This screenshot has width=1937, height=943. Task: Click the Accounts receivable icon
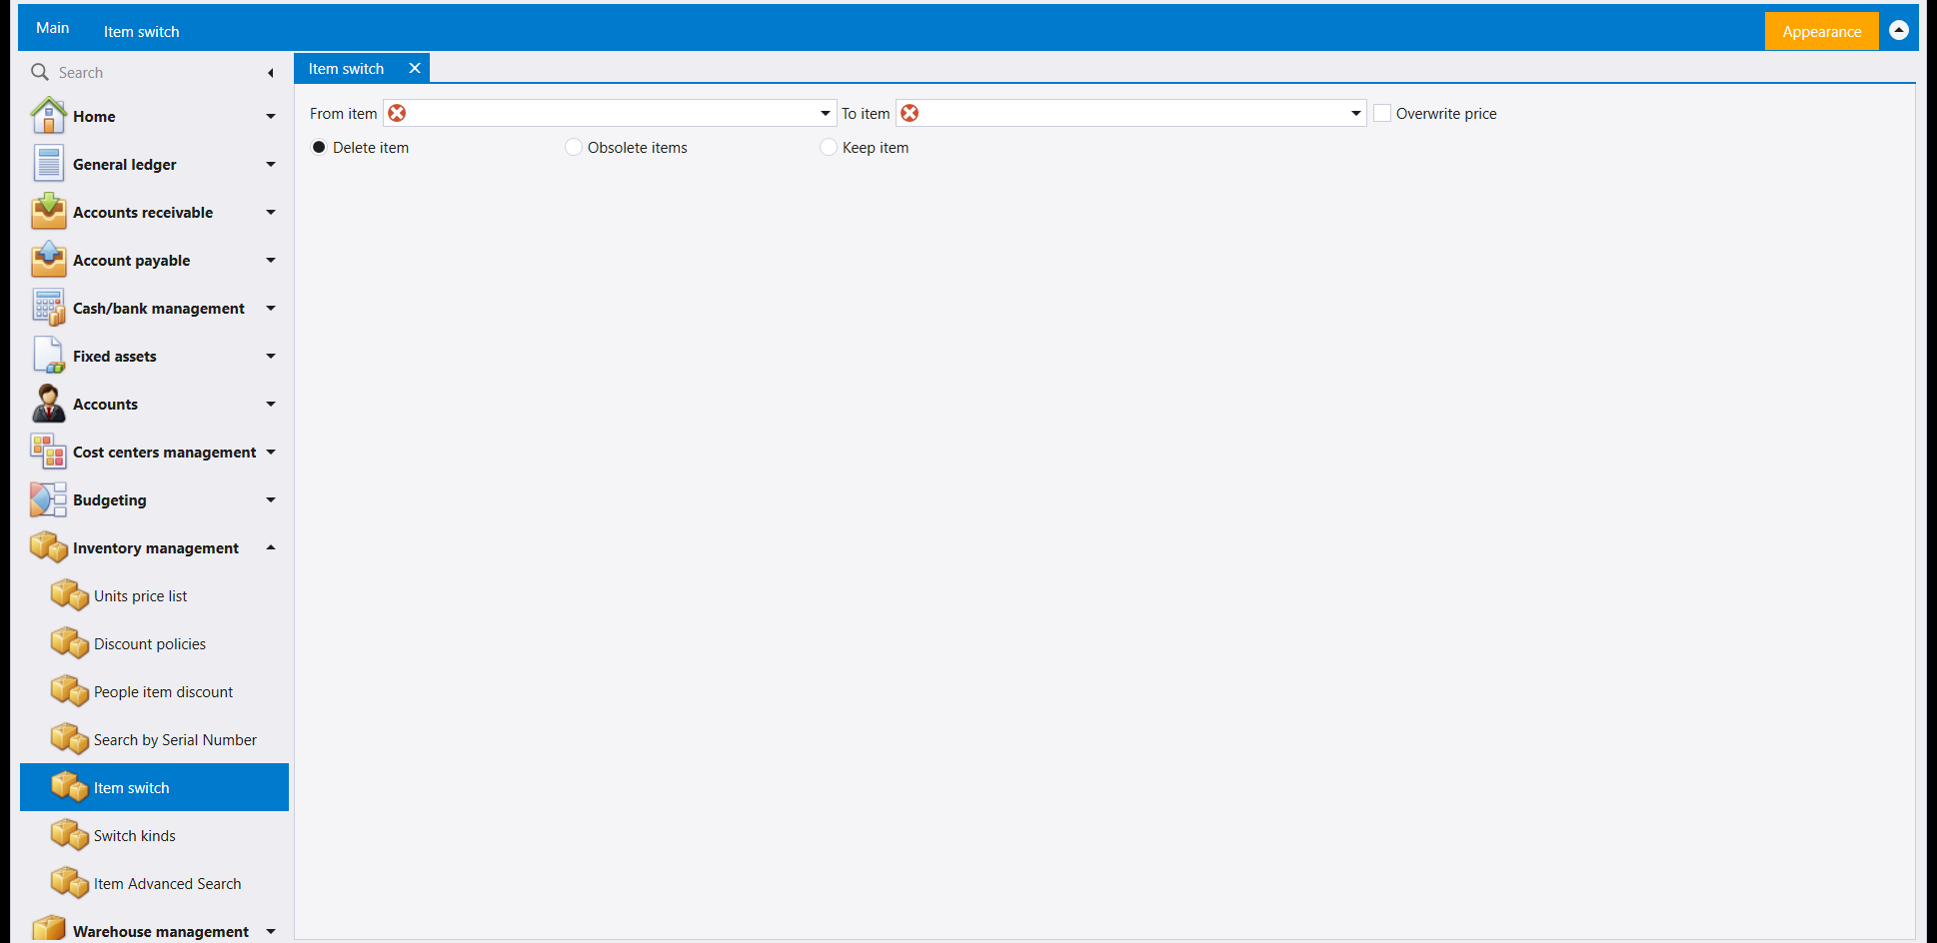point(48,212)
